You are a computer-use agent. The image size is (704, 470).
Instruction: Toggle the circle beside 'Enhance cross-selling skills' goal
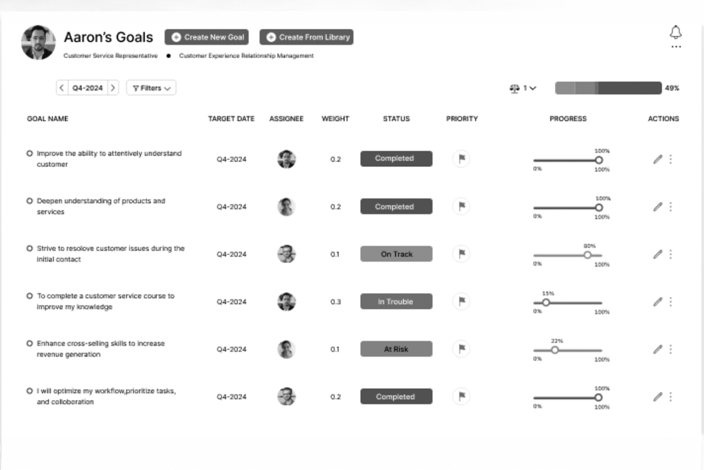(x=30, y=343)
